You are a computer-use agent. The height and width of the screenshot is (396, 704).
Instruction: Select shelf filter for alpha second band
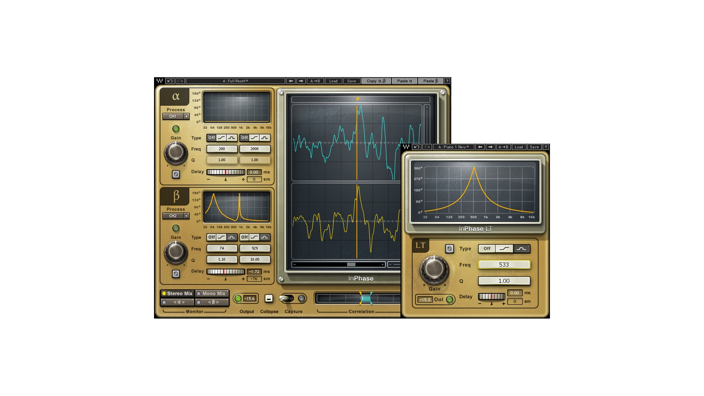click(x=254, y=138)
